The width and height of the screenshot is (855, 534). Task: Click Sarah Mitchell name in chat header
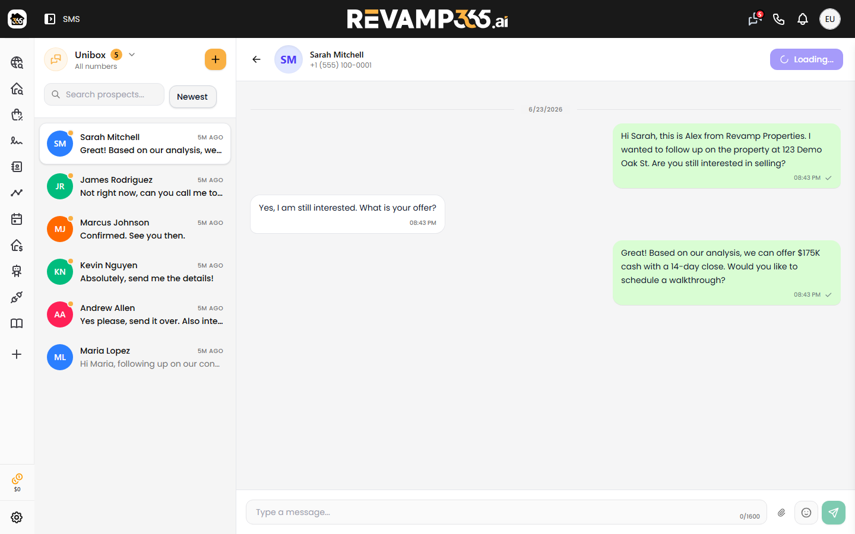point(337,55)
